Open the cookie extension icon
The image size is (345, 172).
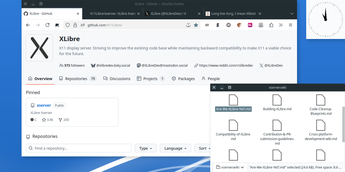239,25
